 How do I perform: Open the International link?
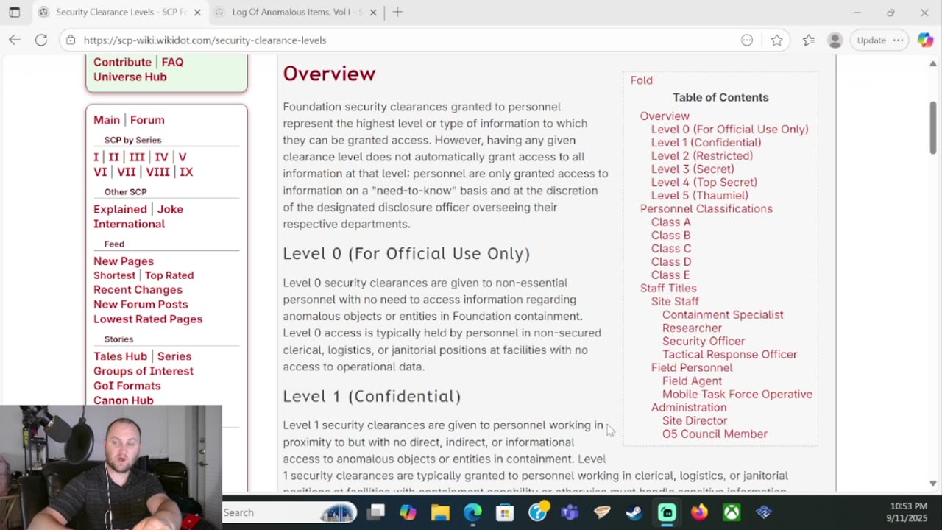[x=129, y=224]
